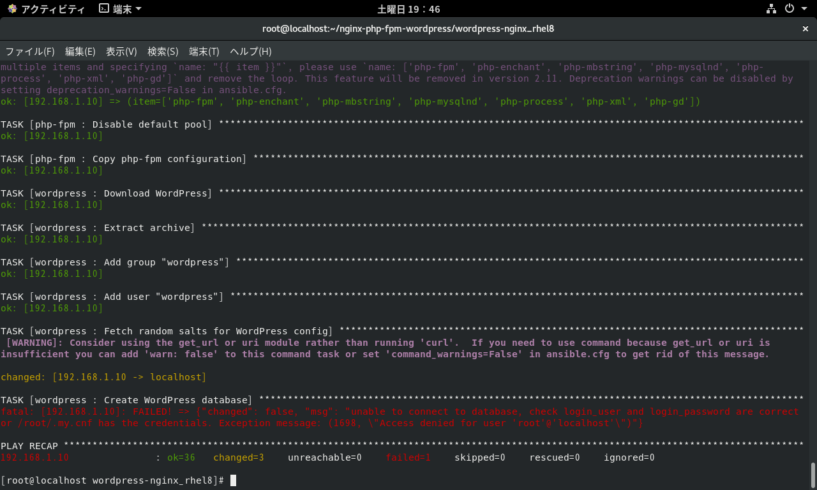This screenshot has width=817, height=490.
Task: Open the 端末(T) menu
Action: coord(204,52)
